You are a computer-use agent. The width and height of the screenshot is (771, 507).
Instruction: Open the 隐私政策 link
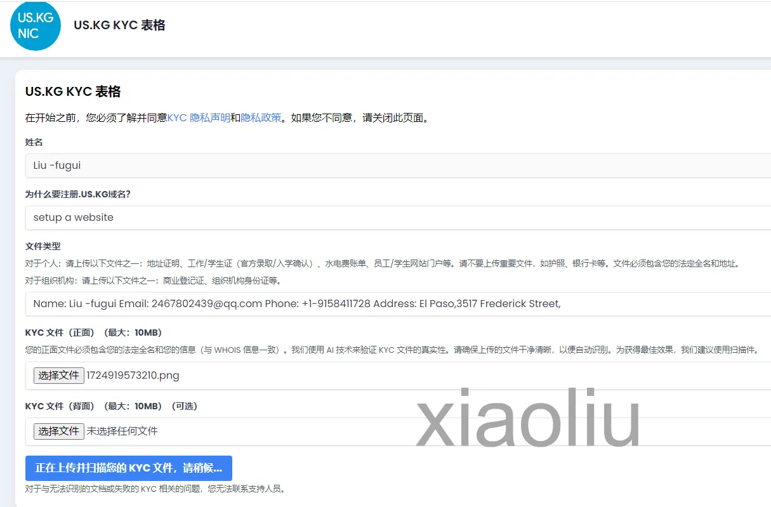point(261,117)
